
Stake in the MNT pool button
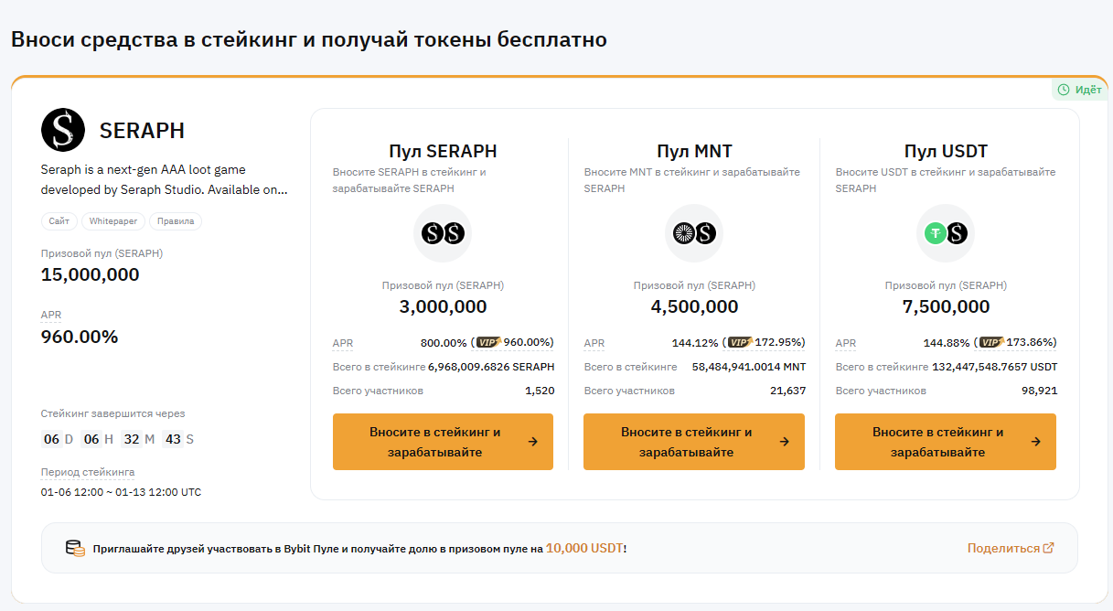(694, 442)
